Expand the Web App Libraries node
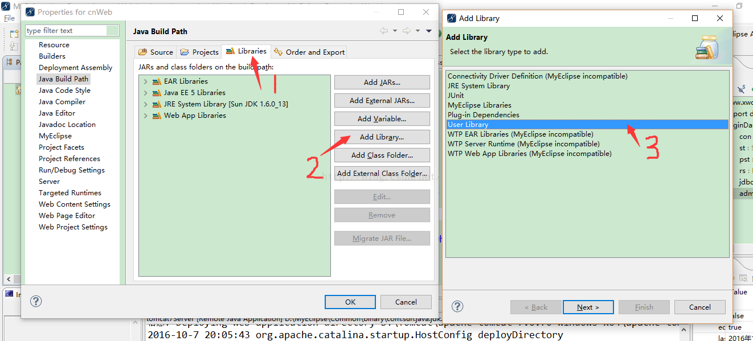 coord(146,116)
